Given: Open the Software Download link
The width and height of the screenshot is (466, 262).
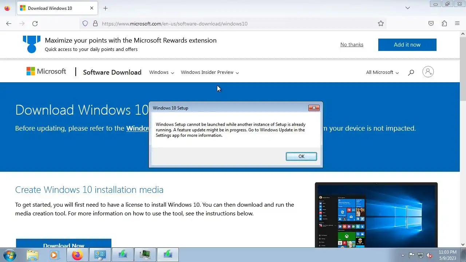Looking at the screenshot, I should point(112,72).
